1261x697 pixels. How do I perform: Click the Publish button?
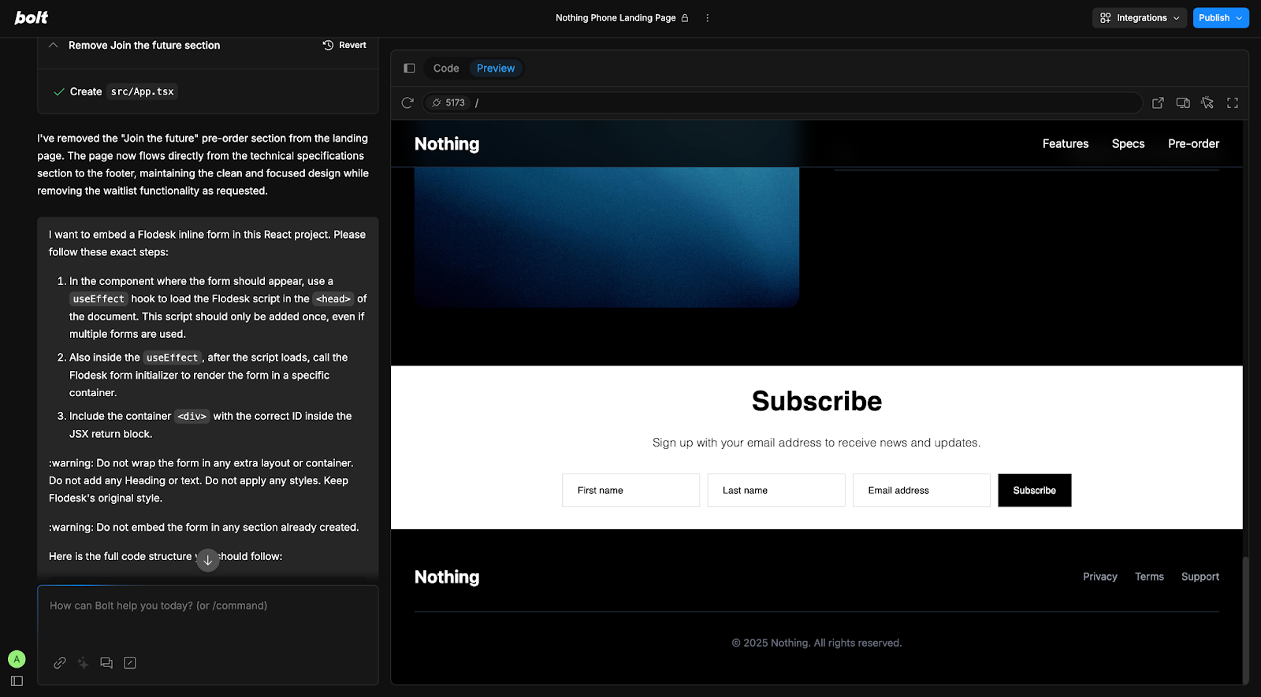pyautogui.click(x=1220, y=18)
